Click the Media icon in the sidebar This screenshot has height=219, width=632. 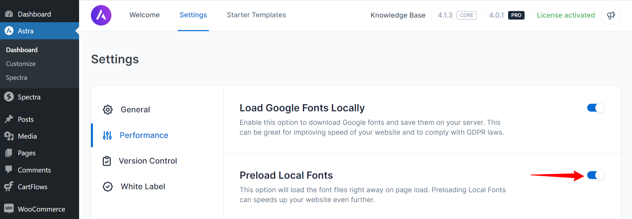coord(9,136)
